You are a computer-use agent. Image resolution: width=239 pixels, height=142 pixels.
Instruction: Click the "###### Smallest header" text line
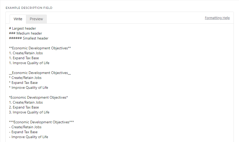coord(29,38)
